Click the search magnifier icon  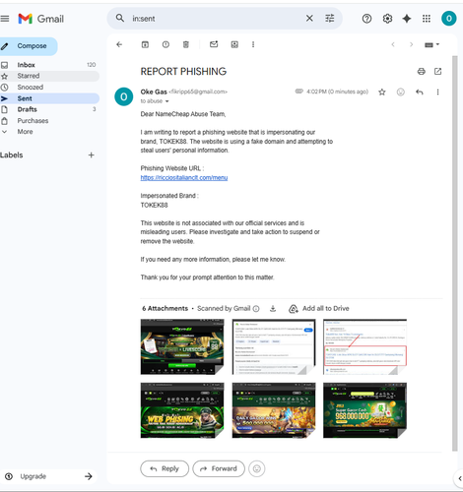[x=120, y=19]
